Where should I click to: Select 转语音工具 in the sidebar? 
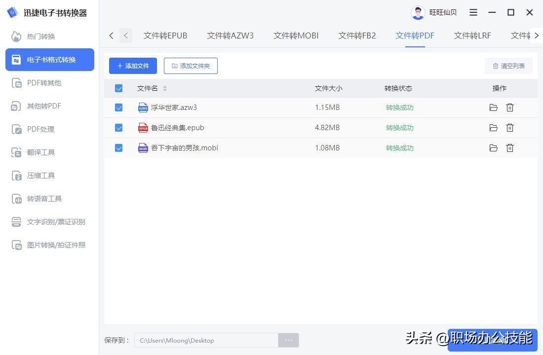(x=44, y=198)
